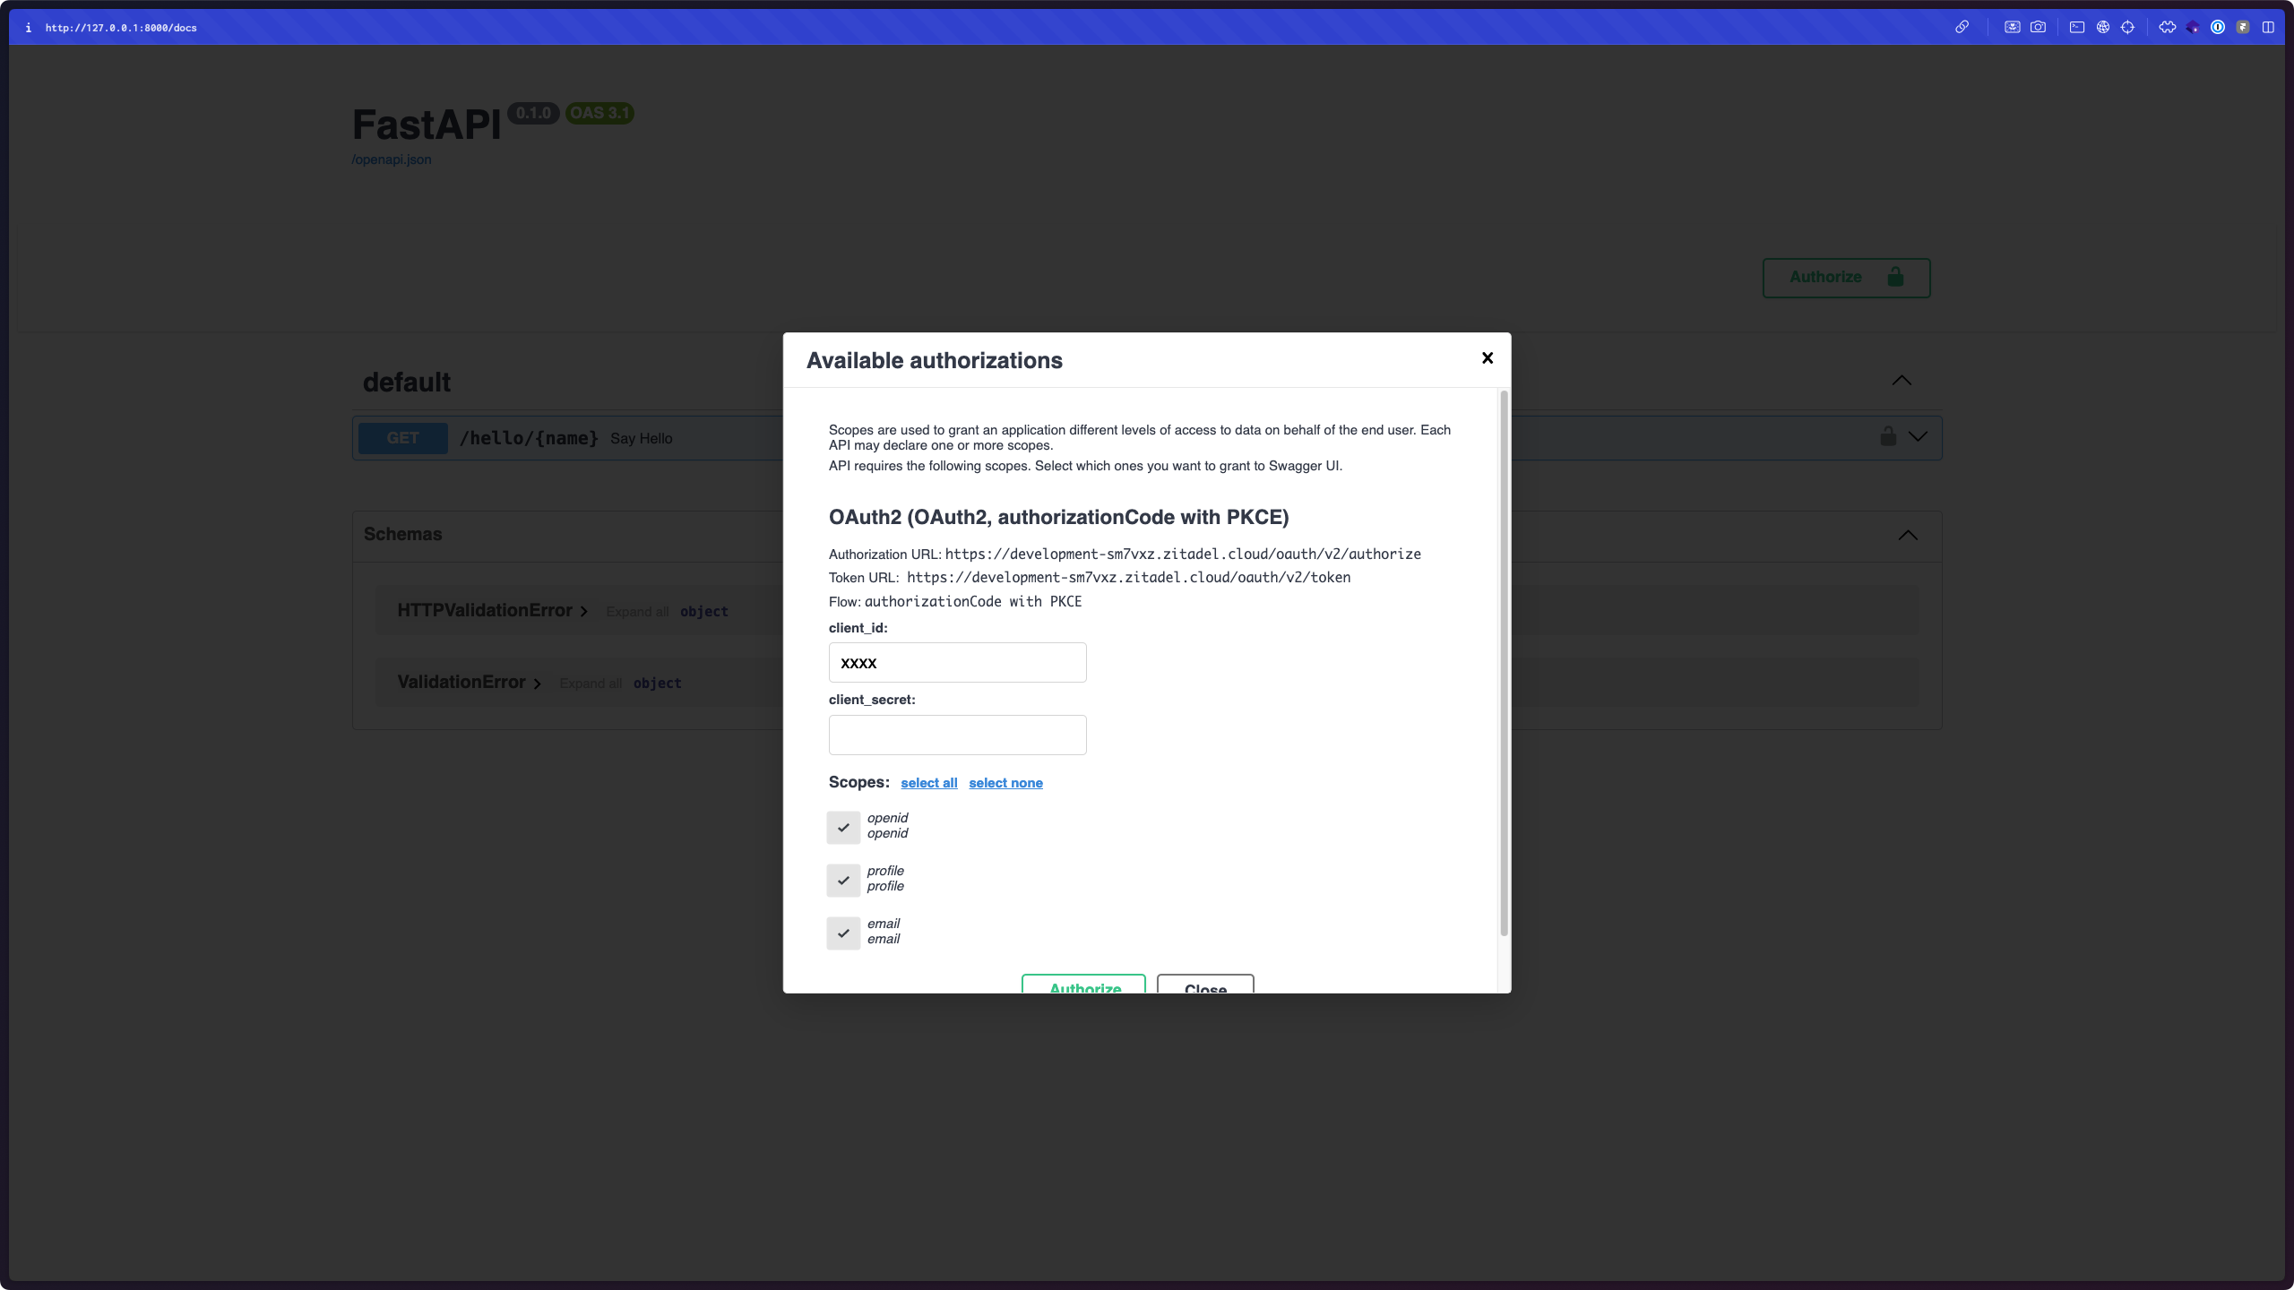Open the terminal console icon in toolbar
Image resolution: width=2294 pixels, height=1290 pixels.
2076,27
